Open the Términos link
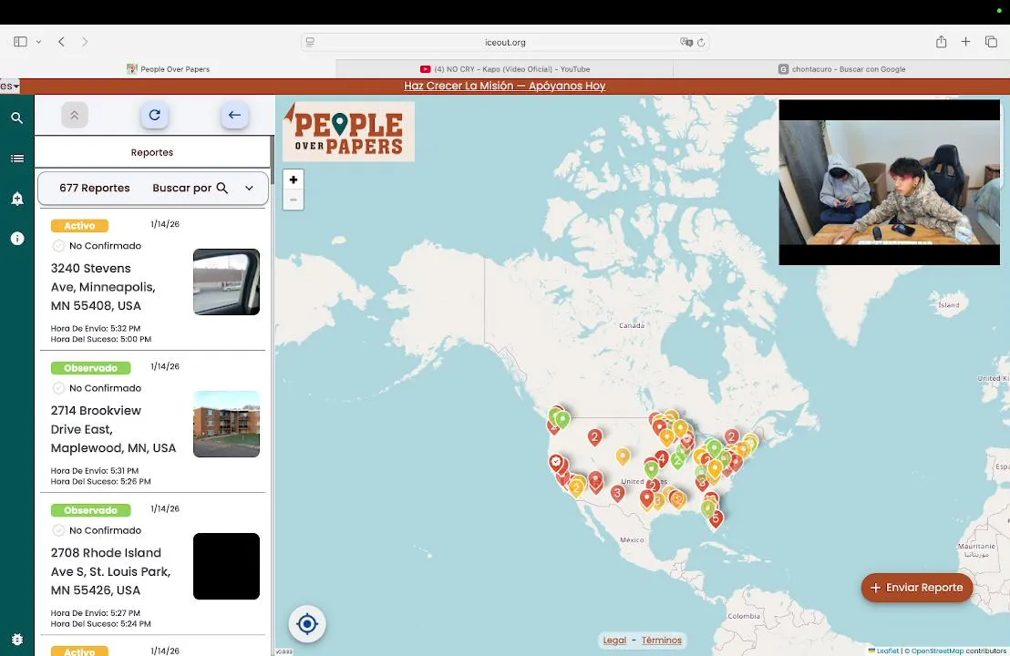The image size is (1010, 656). (x=662, y=640)
